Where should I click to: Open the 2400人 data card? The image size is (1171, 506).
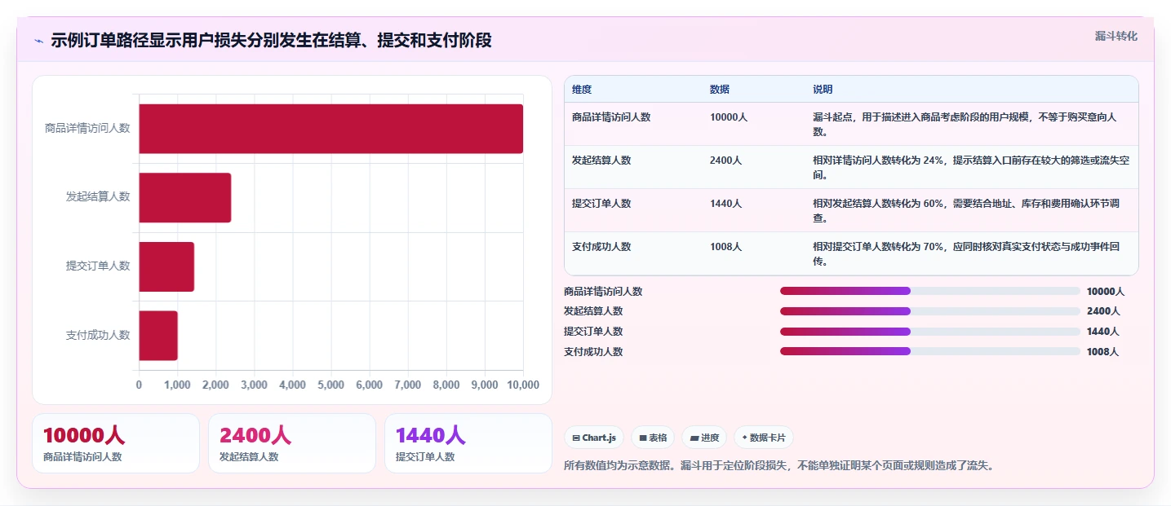[x=292, y=443]
